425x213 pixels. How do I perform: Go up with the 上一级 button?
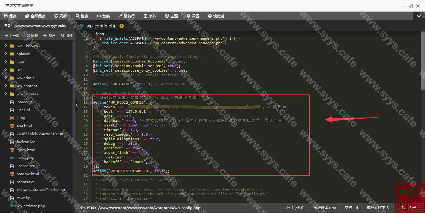[12, 36]
